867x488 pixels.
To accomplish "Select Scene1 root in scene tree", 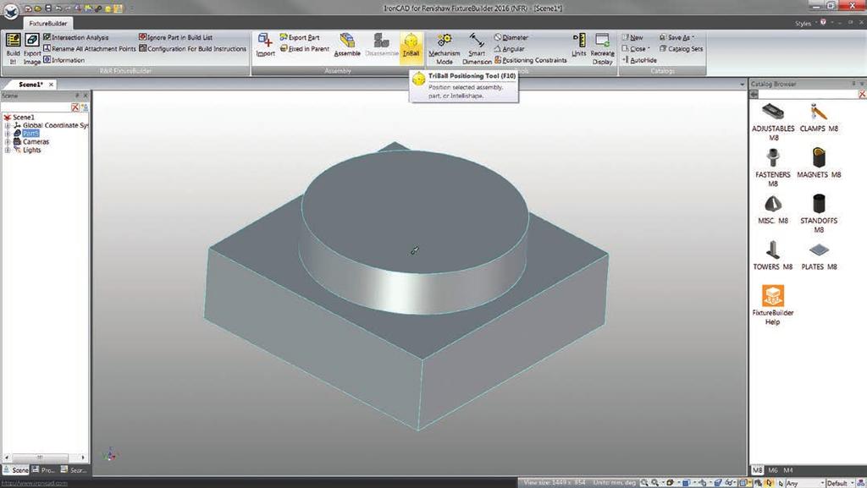I will tap(23, 117).
